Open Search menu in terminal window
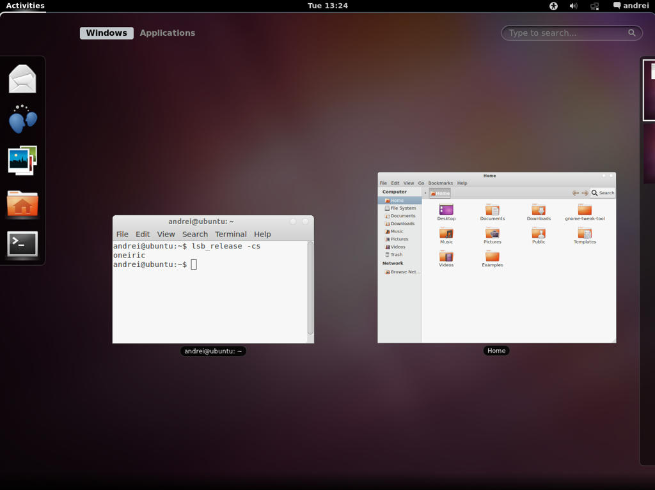 click(x=194, y=234)
